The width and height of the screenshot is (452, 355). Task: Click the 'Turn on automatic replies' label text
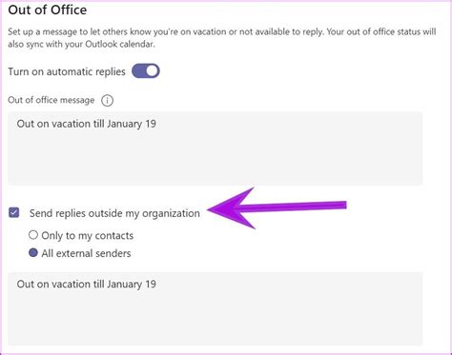point(67,71)
